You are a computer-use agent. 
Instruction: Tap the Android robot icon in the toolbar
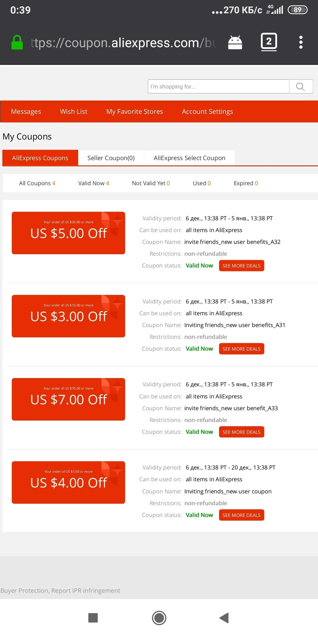(x=235, y=42)
